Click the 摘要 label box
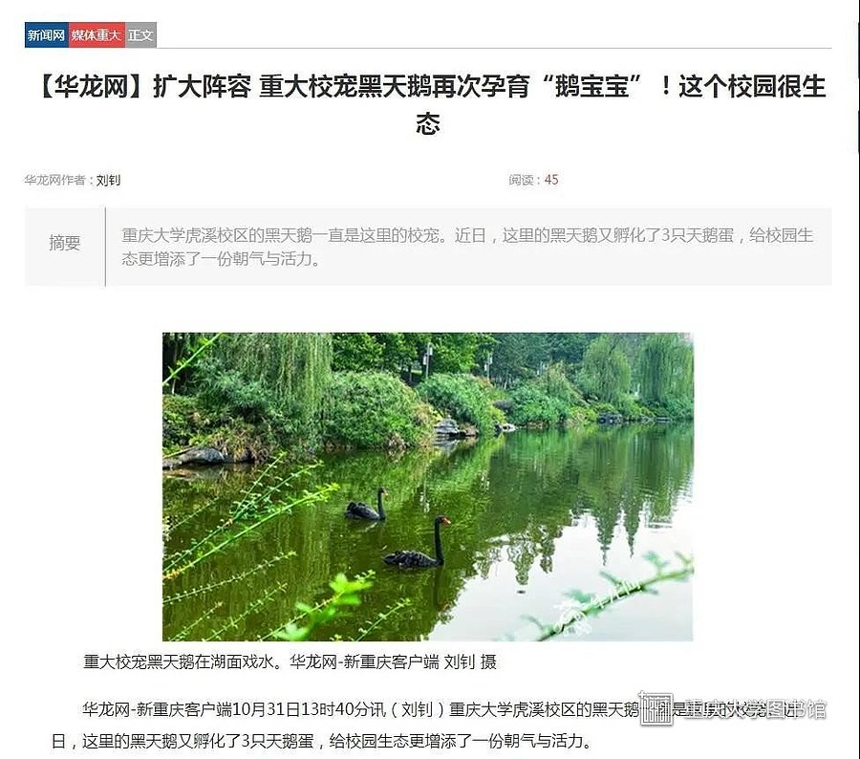This screenshot has height=759, width=860. 65,247
